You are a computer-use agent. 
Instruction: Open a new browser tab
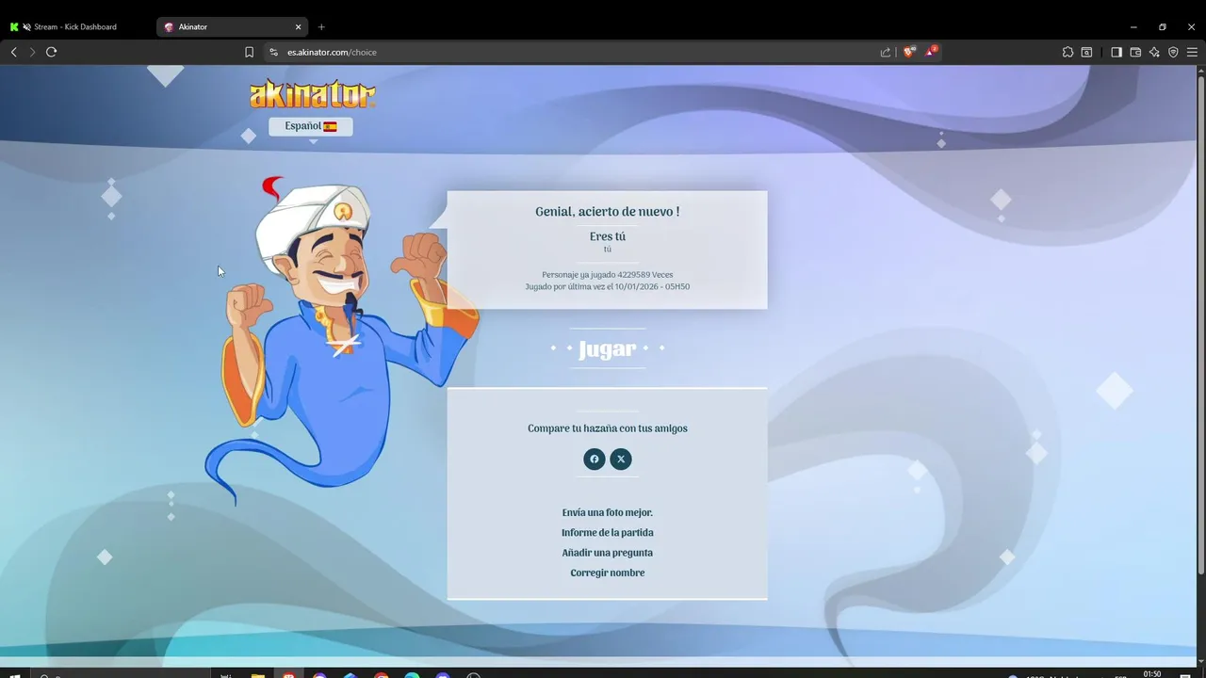point(321,26)
